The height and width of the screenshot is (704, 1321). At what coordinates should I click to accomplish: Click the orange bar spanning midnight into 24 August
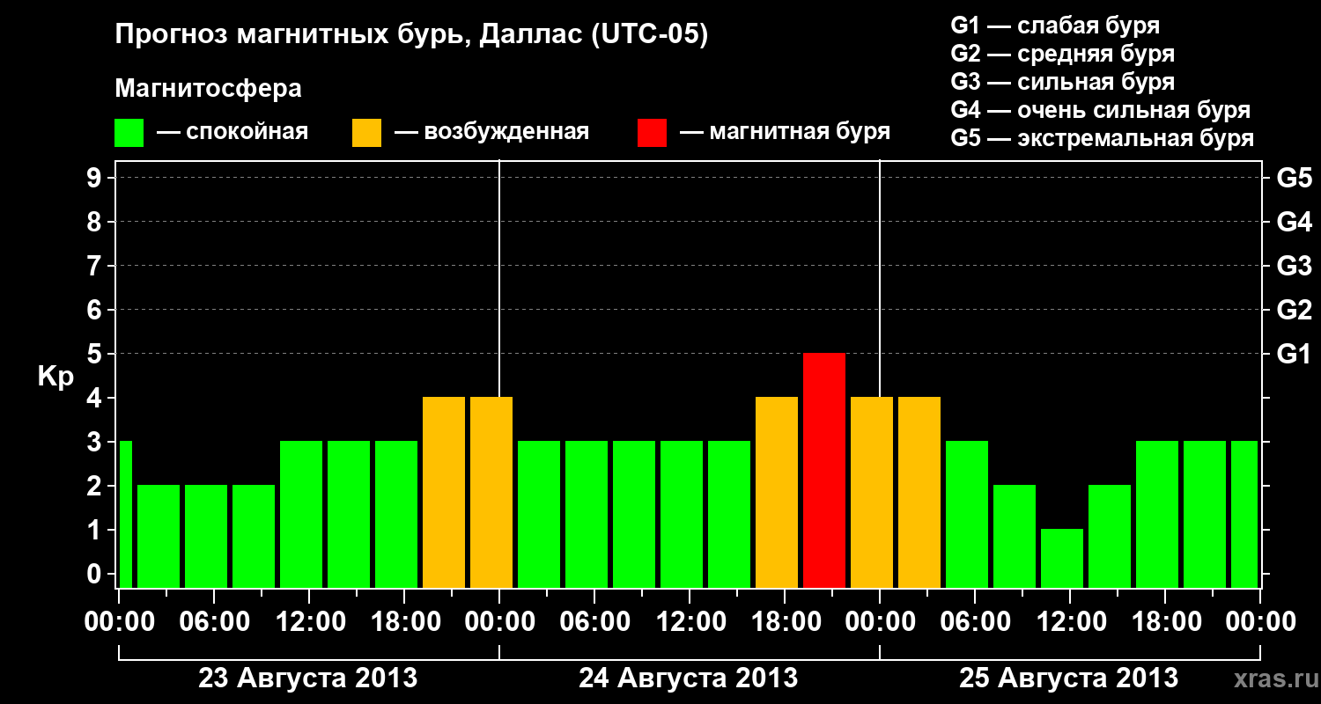pyautogui.click(x=491, y=493)
